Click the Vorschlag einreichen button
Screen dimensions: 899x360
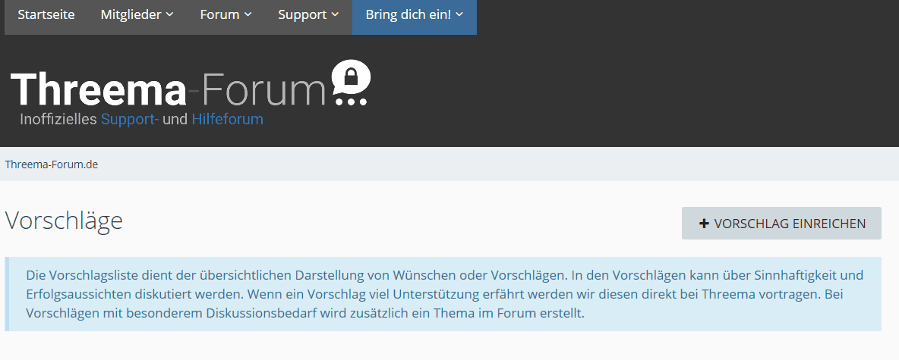[x=781, y=224]
